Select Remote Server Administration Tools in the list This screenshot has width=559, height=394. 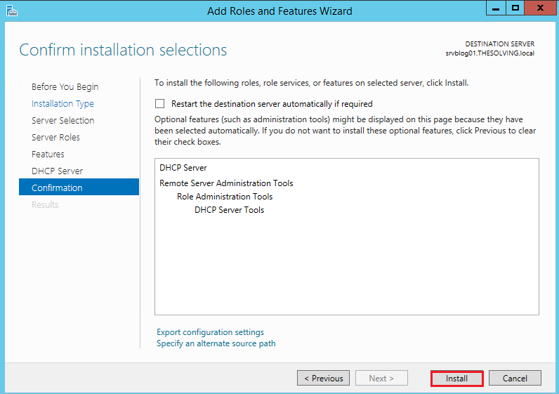(x=226, y=183)
